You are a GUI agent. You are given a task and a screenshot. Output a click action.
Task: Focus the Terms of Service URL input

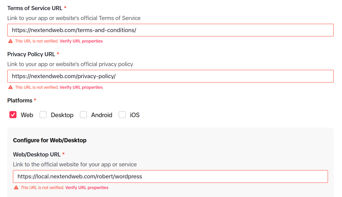coord(170,30)
